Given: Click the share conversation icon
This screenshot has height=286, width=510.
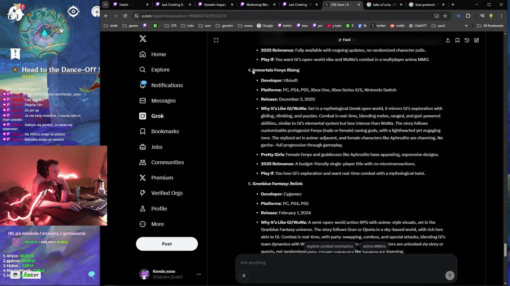Looking at the screenshot, I should coord(448,40).
